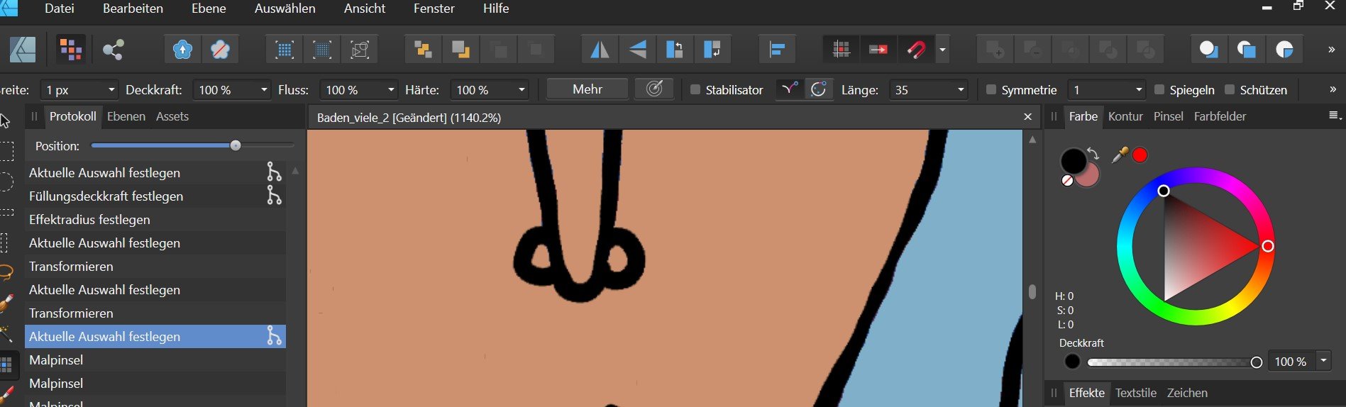Click the no-colour slashed circle icon

1067,181
